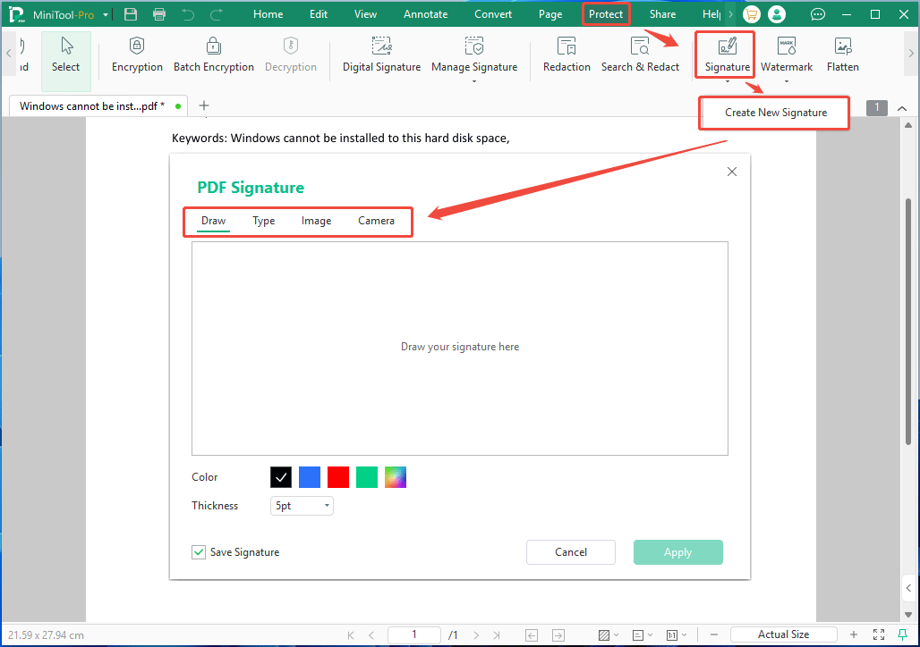Select the Flatten tool

point(842,55)
